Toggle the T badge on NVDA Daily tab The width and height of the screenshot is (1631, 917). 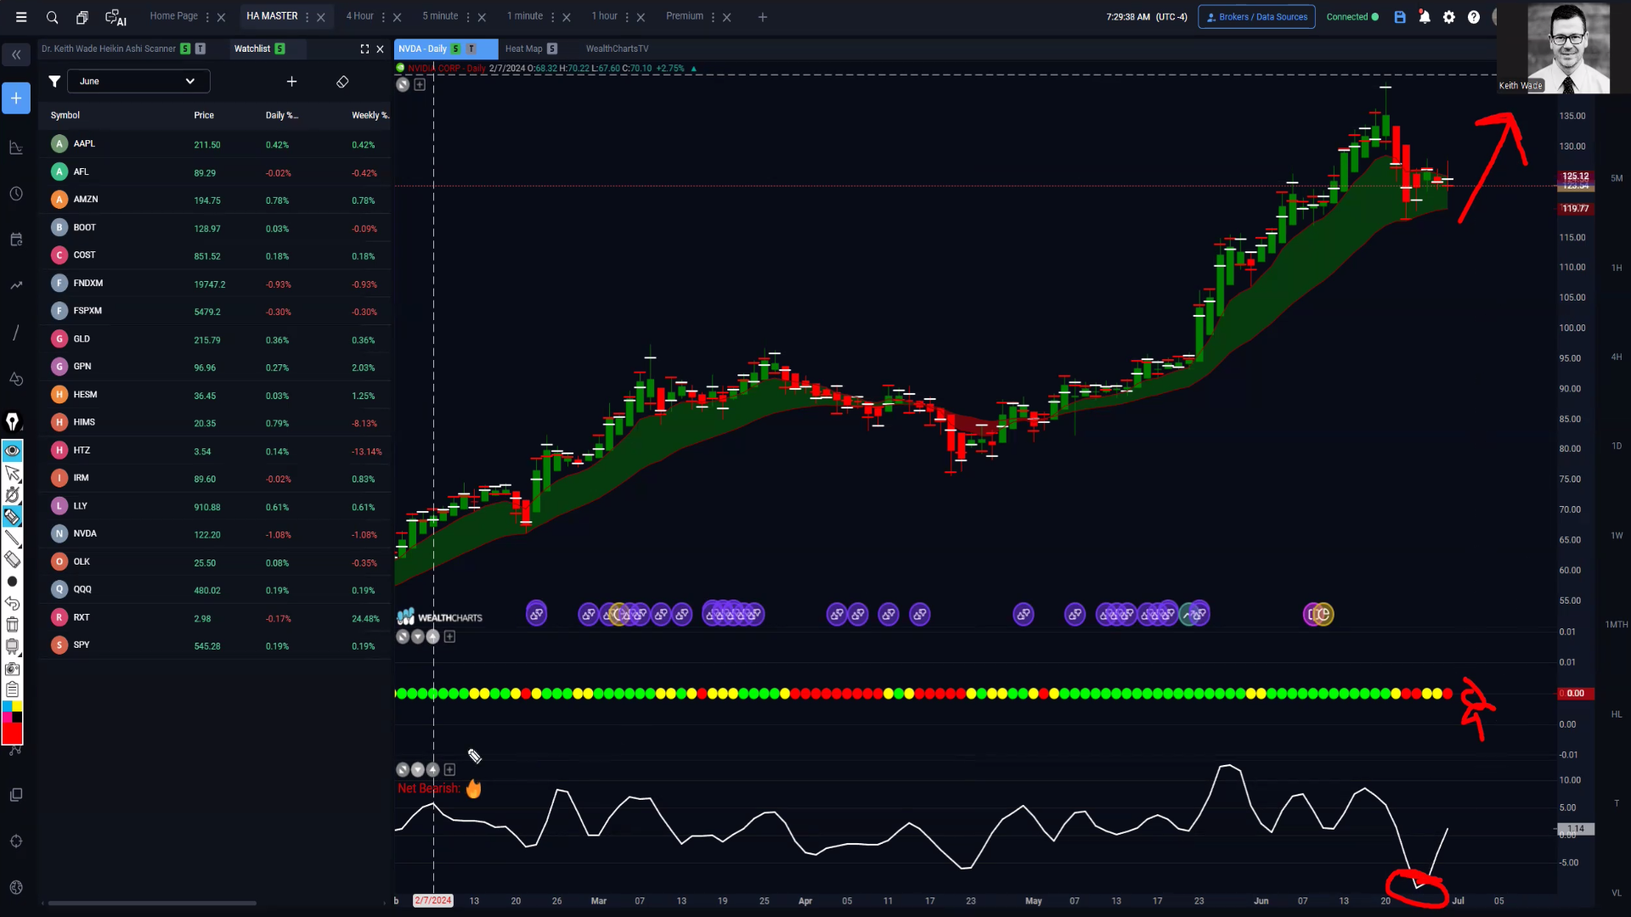tap(471, 49)
